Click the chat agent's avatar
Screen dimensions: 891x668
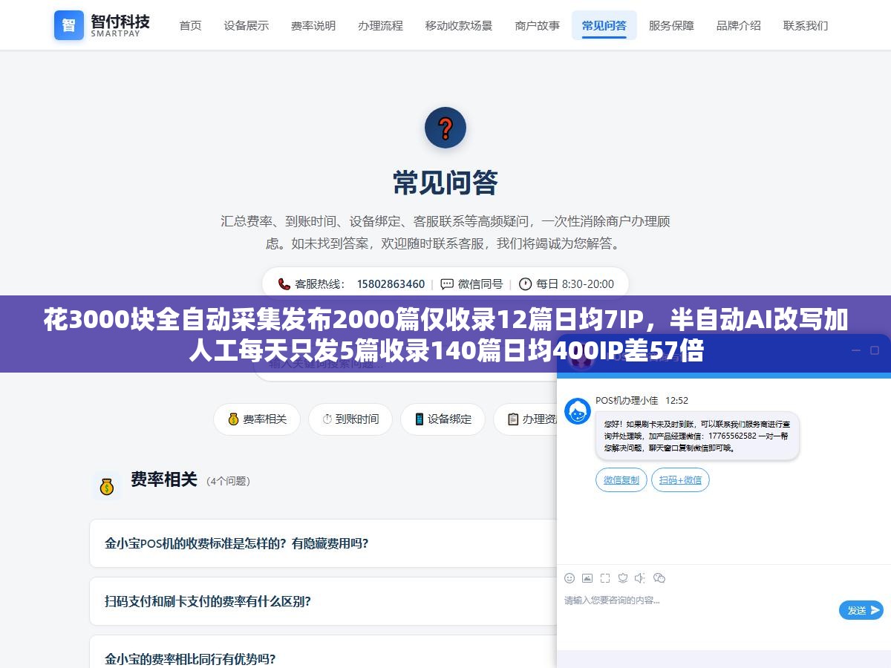(578, 410)
